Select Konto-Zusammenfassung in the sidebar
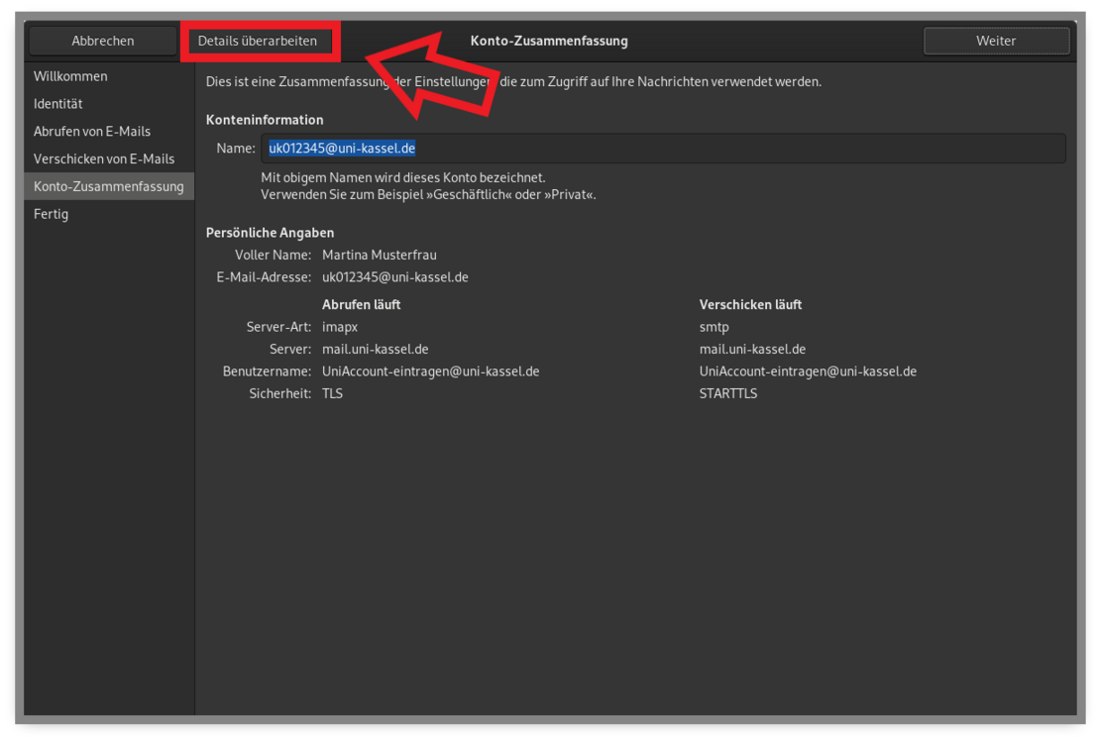This screenshot has height=742, width=1100. pos(108,186)
